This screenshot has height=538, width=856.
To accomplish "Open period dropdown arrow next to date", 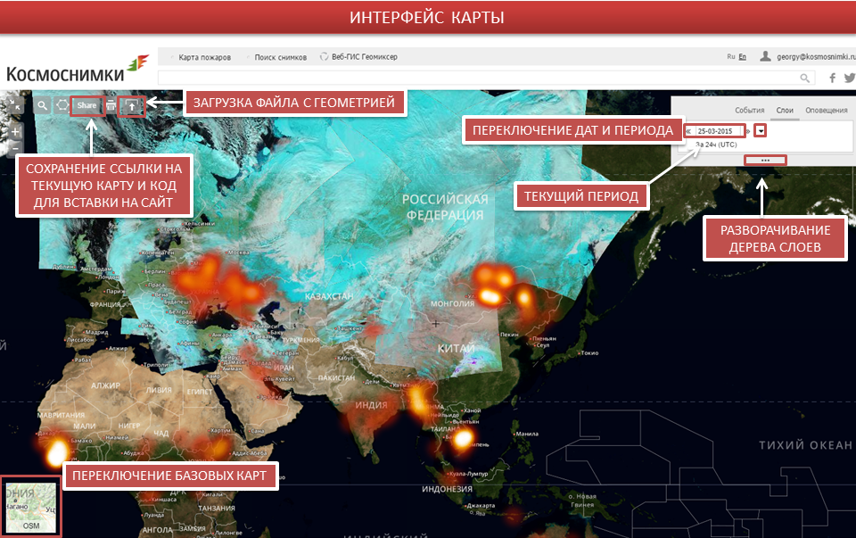I will 761,131.
